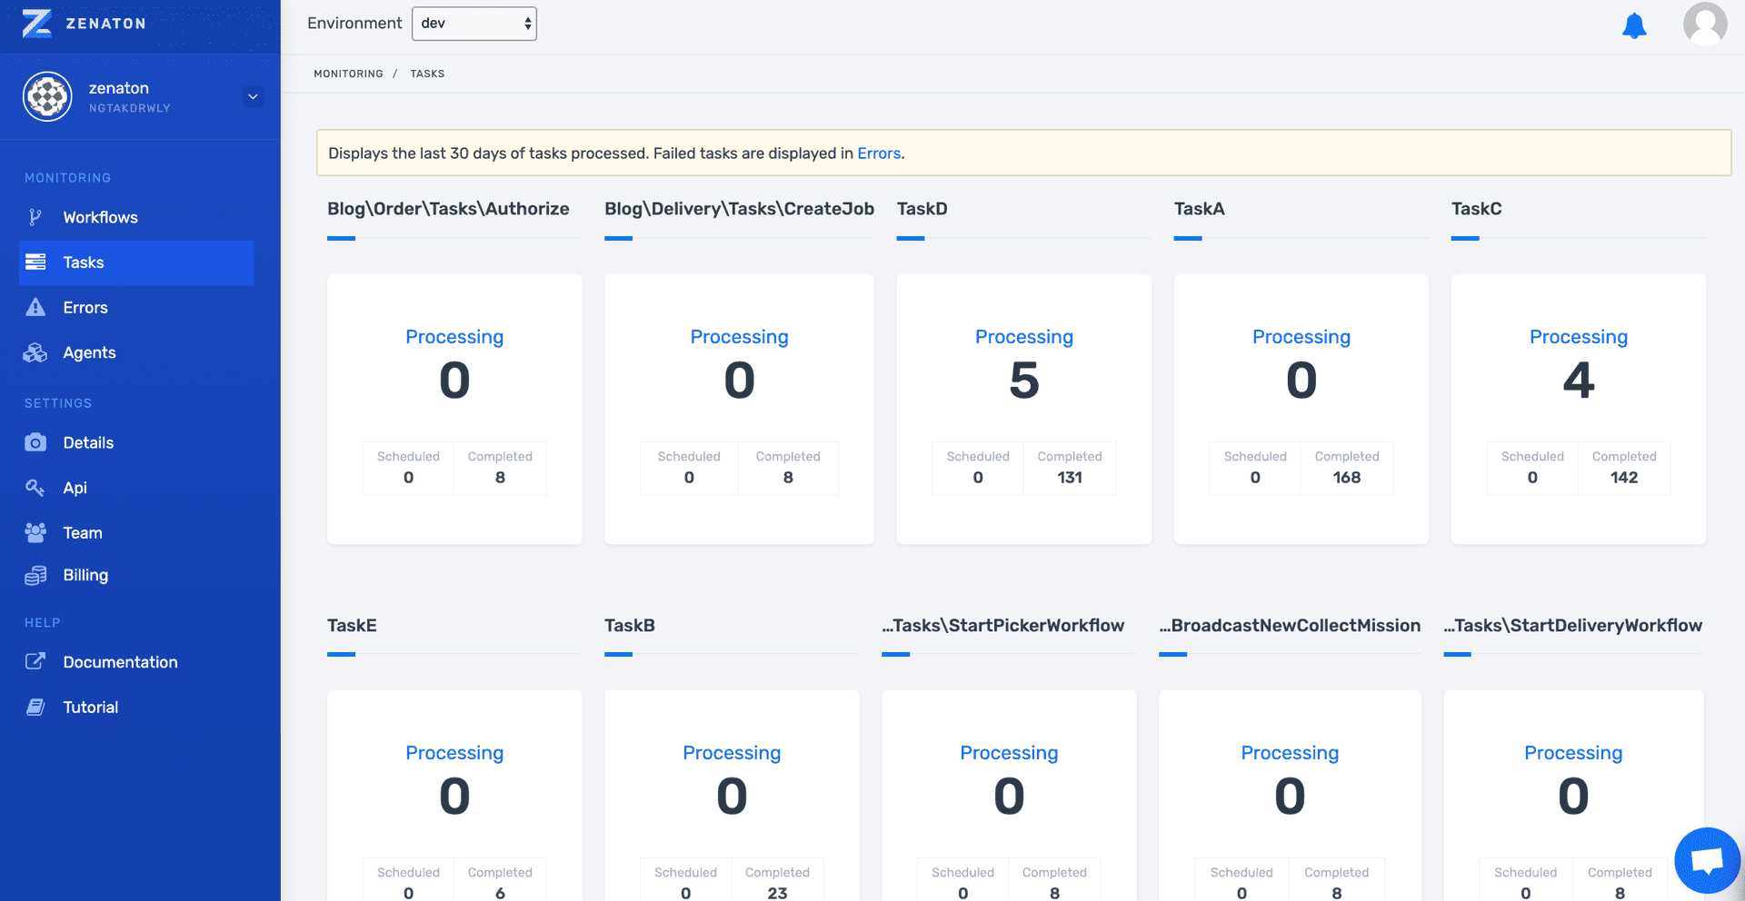This screenshot has height=901, width=1745.
Task: Click ZENATON brand name
Action: [x=105, y=24]
